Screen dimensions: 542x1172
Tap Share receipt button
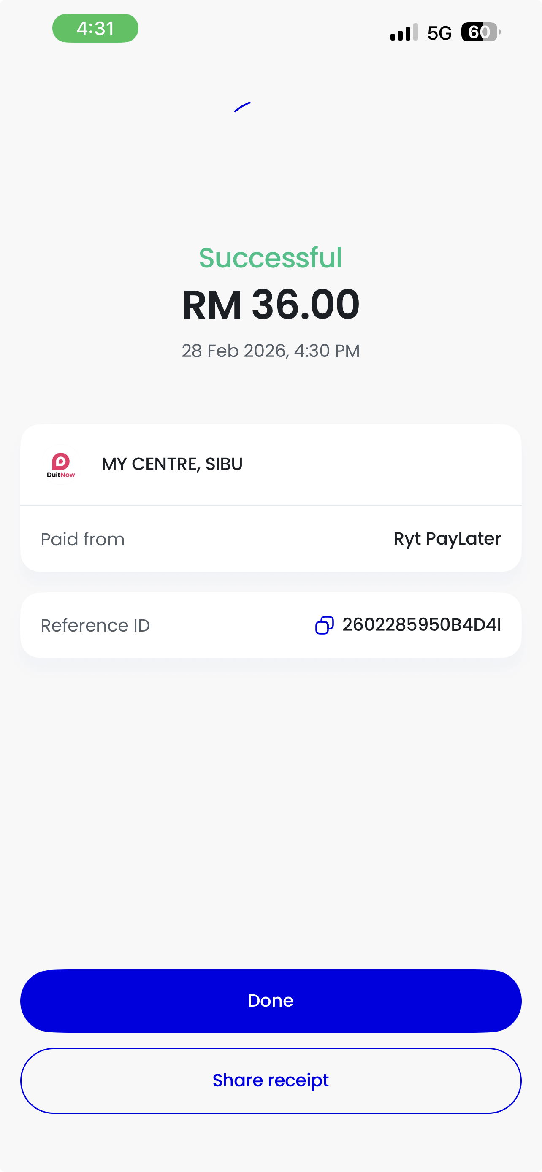click(x=271, y=1080)
